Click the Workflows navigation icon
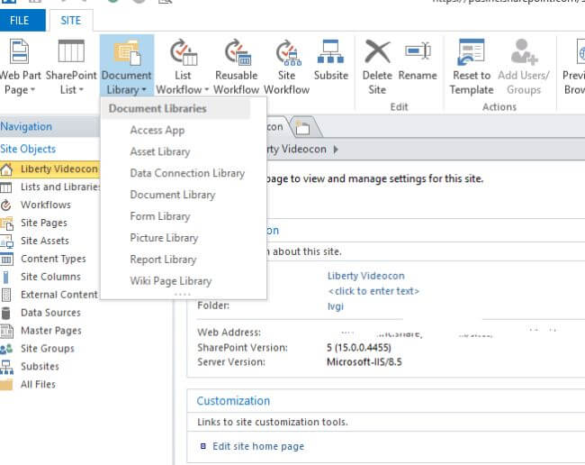This screenshot has width=585, height=465. [x=5, y=205]
